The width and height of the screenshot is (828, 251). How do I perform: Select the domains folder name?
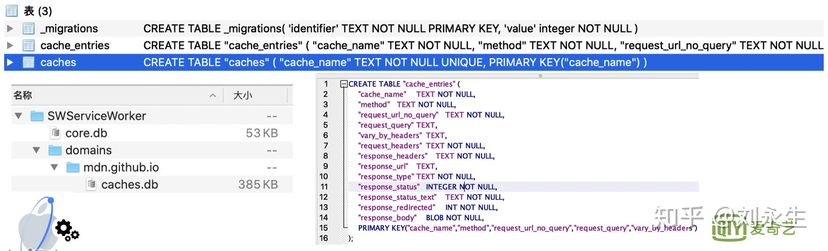[x=88, y=150]
